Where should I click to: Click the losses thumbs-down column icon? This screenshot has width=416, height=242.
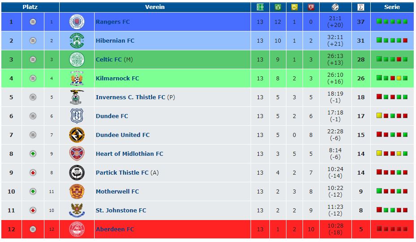tap(311, 7)
